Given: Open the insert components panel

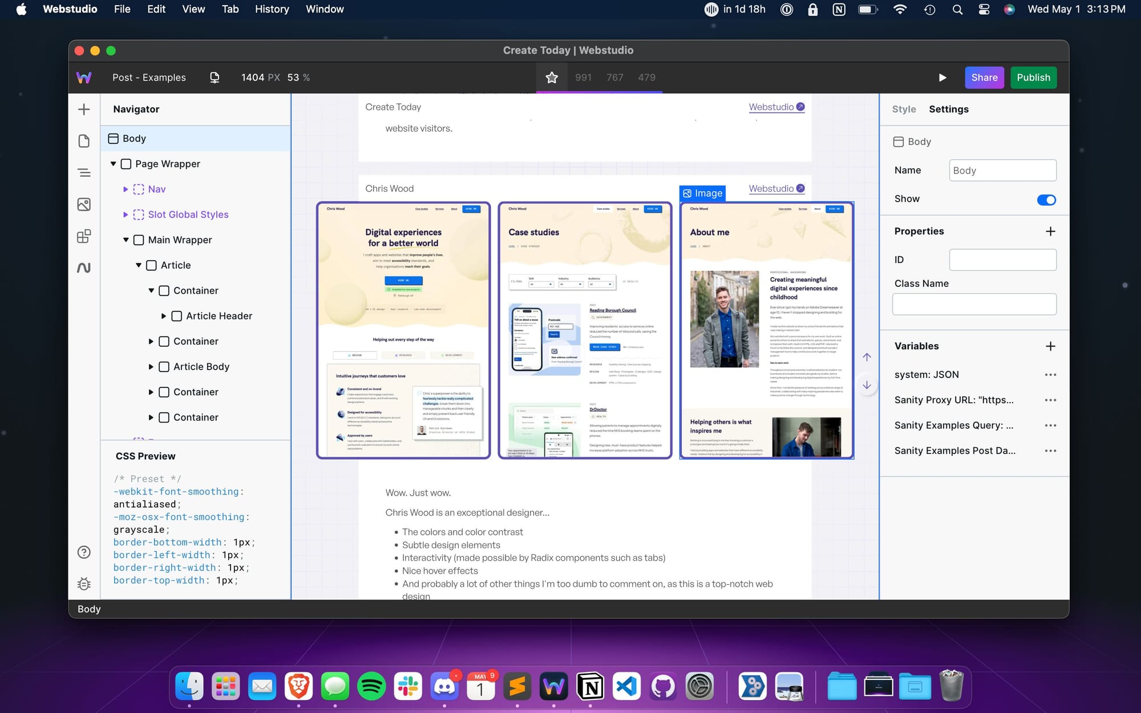Looking at the screenshot, I should (x=84, y=109).
